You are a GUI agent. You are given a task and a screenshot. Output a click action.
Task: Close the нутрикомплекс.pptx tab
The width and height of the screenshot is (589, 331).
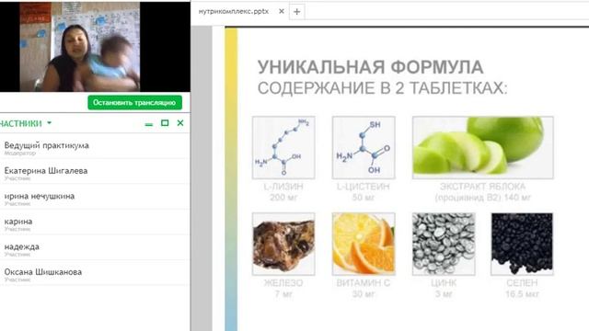[x=282, y=11]
